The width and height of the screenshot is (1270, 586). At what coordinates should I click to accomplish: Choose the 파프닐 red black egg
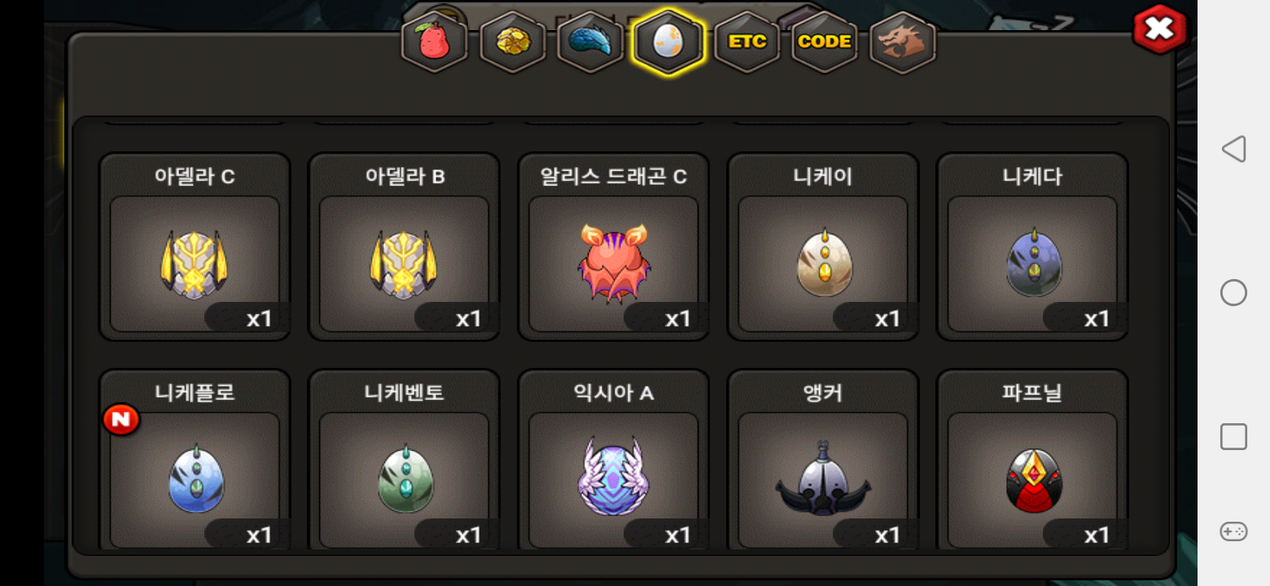click(x=1032, y=460)
